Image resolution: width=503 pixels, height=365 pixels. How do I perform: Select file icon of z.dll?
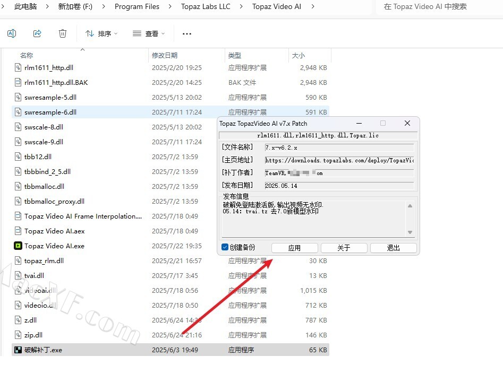[18, 320]
